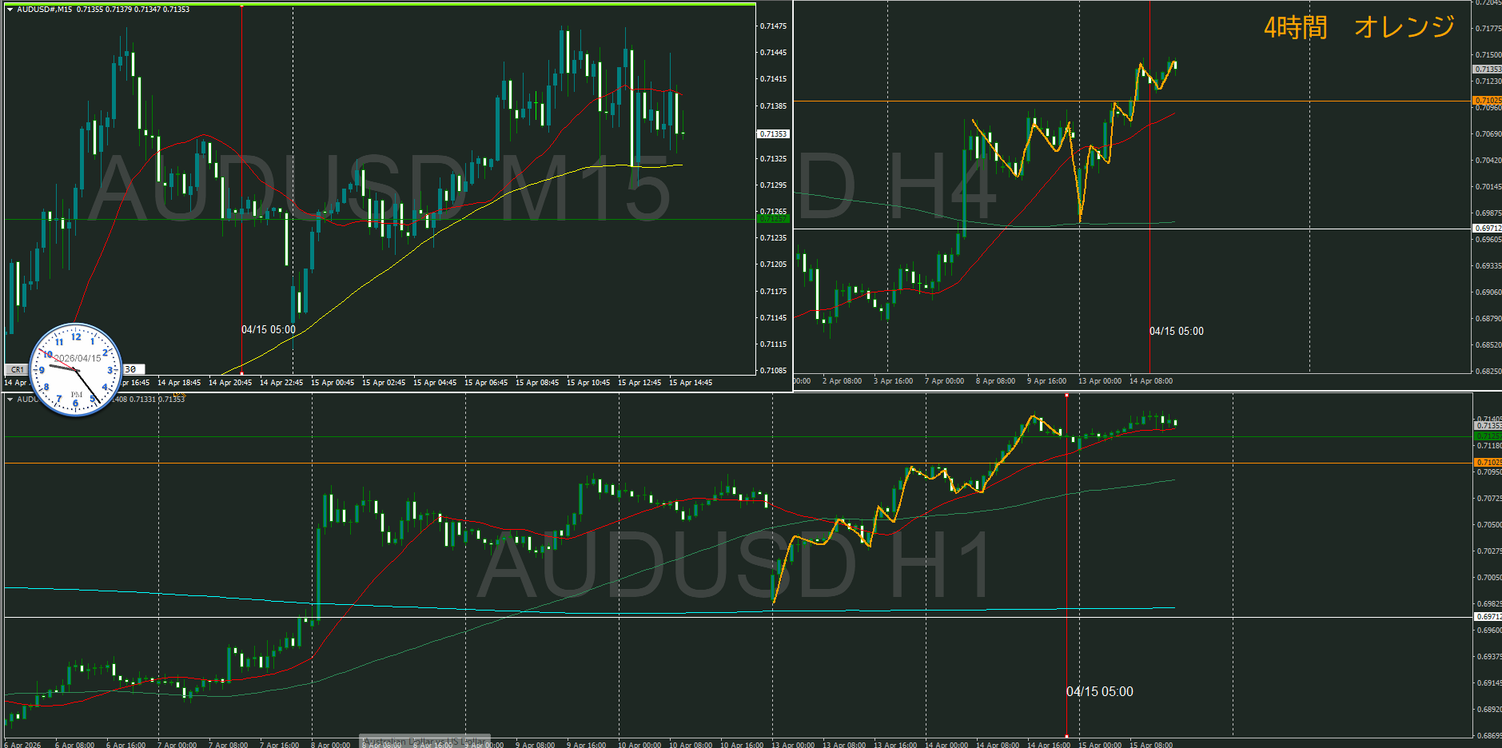Click the 0.69712 price label on H4 chart
1502x748 pixels.
[1487, 229]
